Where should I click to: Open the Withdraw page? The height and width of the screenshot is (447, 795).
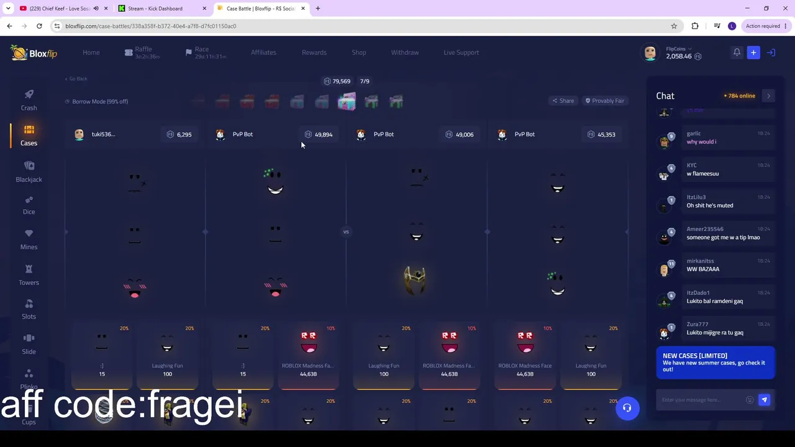(405, 53)
